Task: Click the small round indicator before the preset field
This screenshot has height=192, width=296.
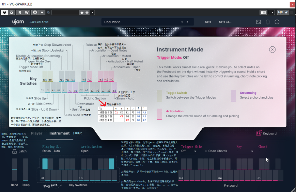Action: coord(48,13)
